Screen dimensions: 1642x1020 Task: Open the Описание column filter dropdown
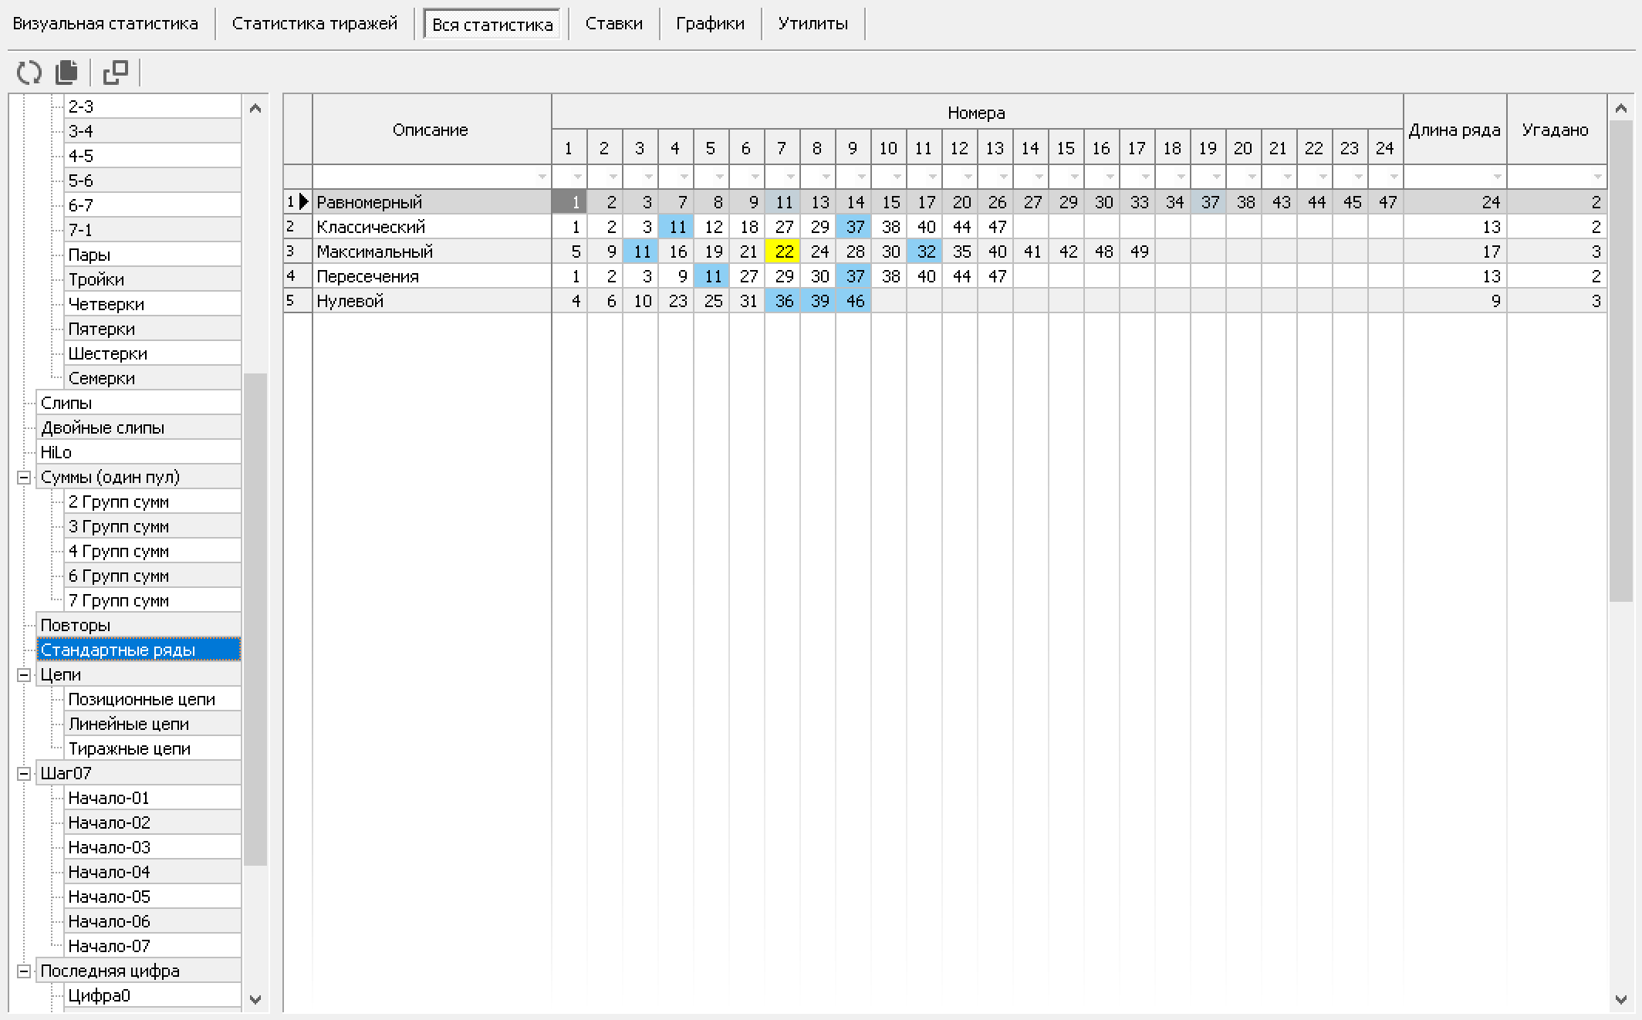(542, 177)
